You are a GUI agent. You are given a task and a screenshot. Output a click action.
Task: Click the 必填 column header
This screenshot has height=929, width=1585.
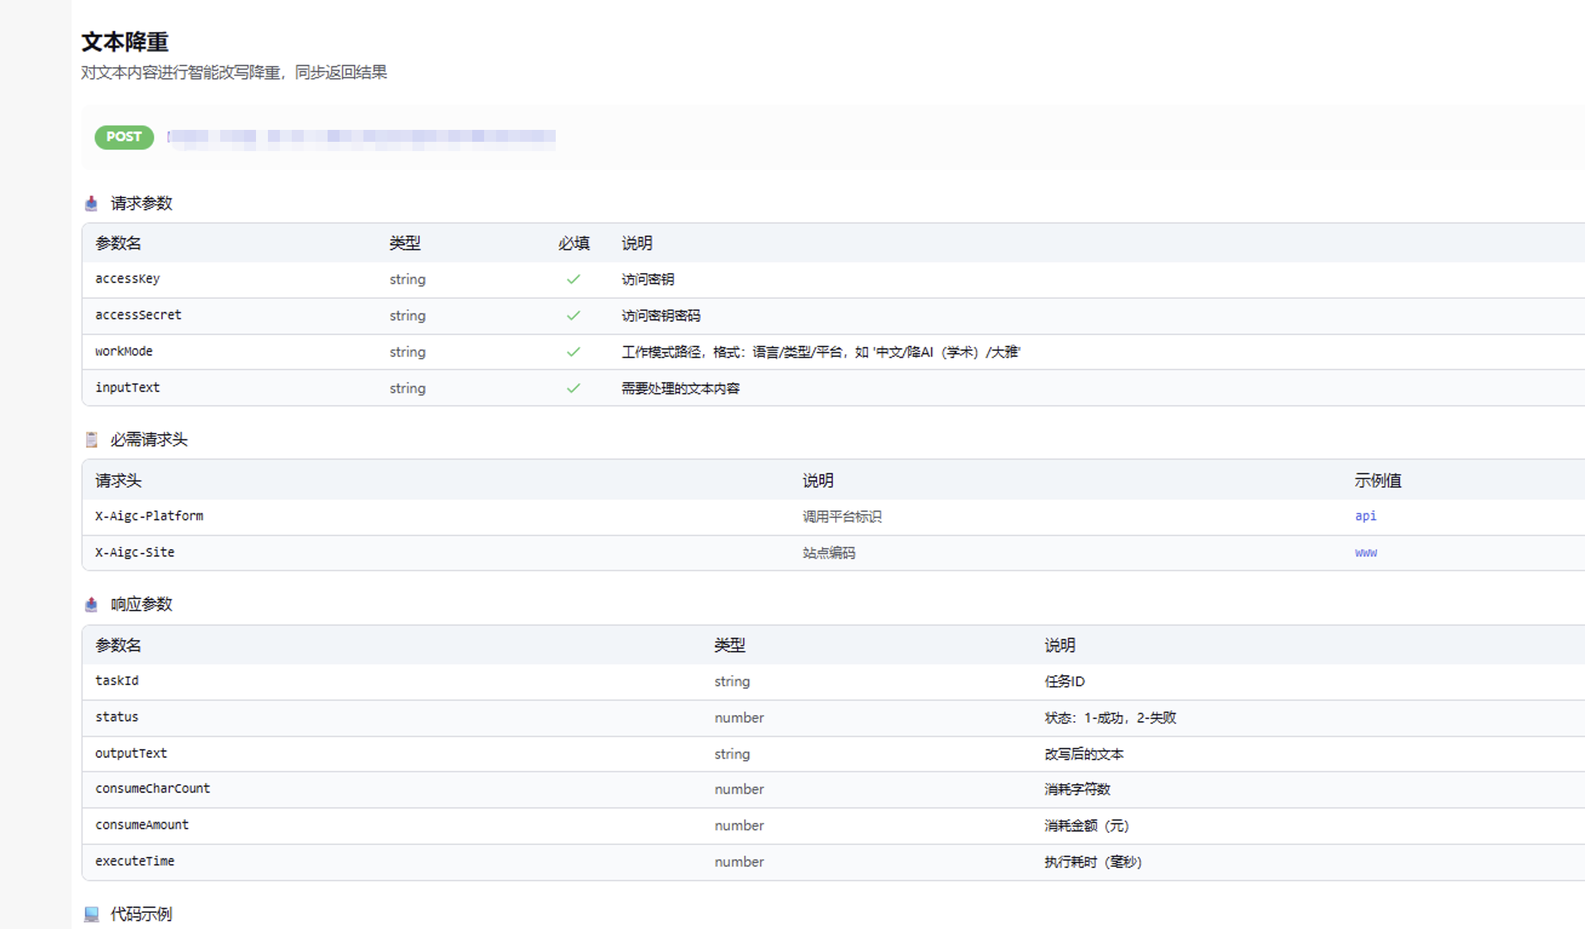coord(574,244)
